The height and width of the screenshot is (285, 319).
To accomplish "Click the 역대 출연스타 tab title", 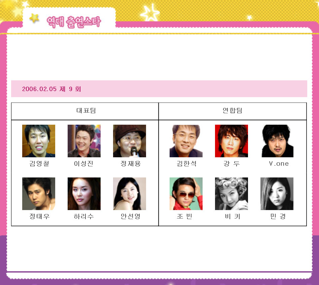I will click(74, 22).
